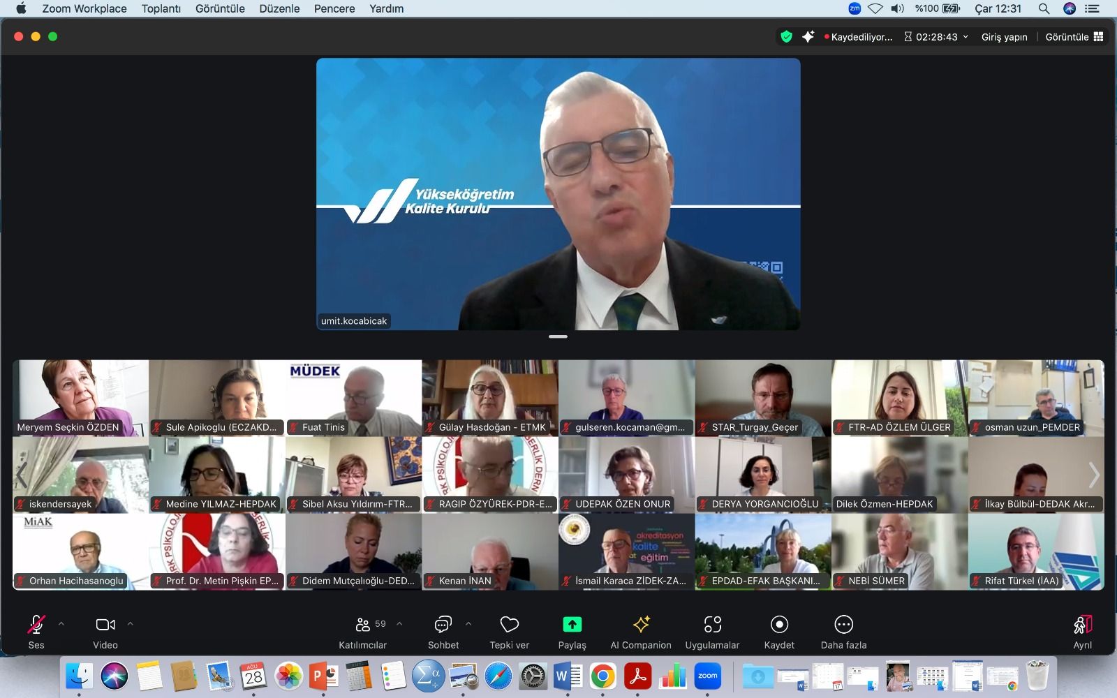1117x698 pixels.
Task: Open the Sohbet chat panel
Action: [x=443, y=625]
